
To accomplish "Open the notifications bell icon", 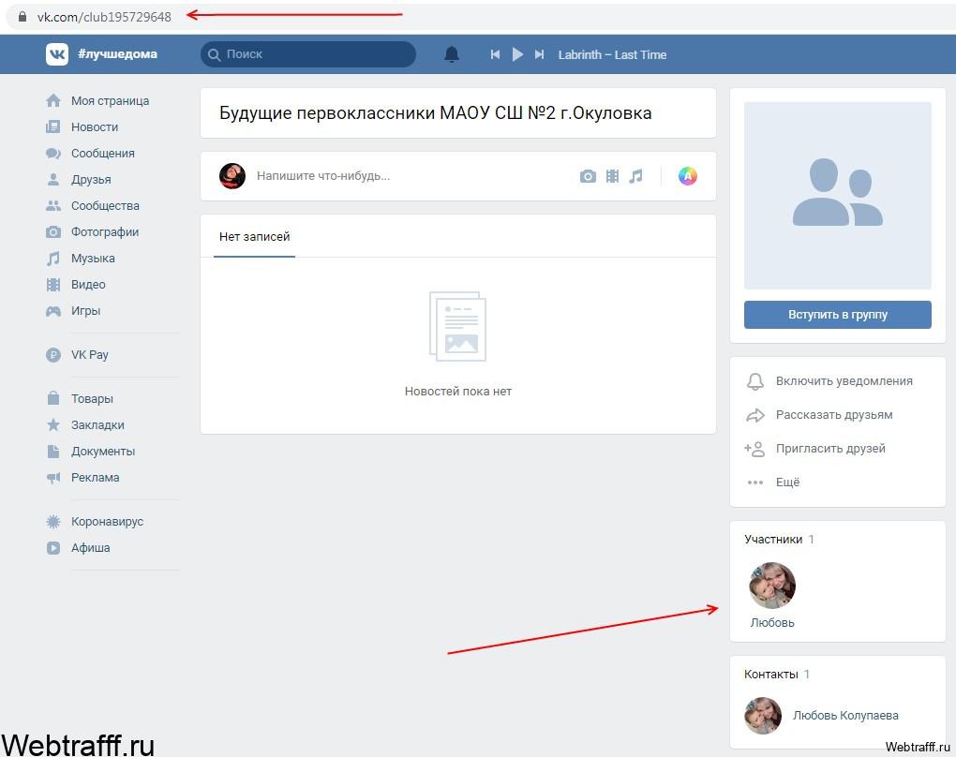I will pyautogui.click(x=451, y=54).
